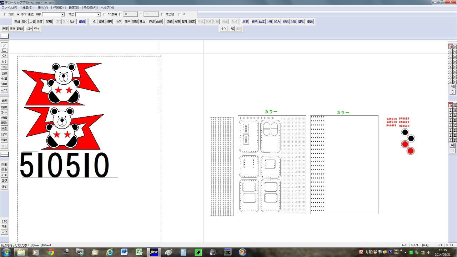Expand the 寸法 dimension dropdown in control bar
The width and height of the screenshot is (457, 257).
99,15
